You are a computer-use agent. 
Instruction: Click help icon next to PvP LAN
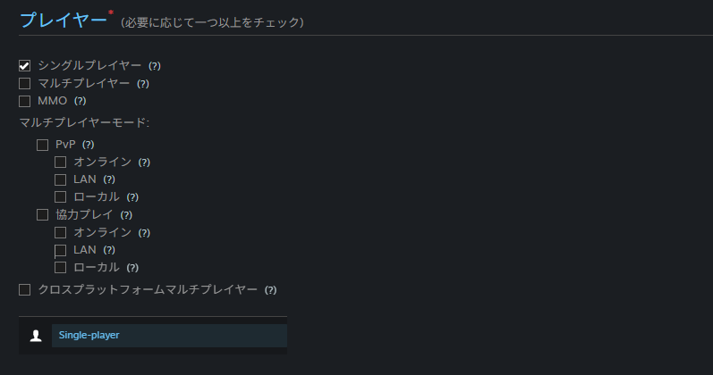click(109, 179)
